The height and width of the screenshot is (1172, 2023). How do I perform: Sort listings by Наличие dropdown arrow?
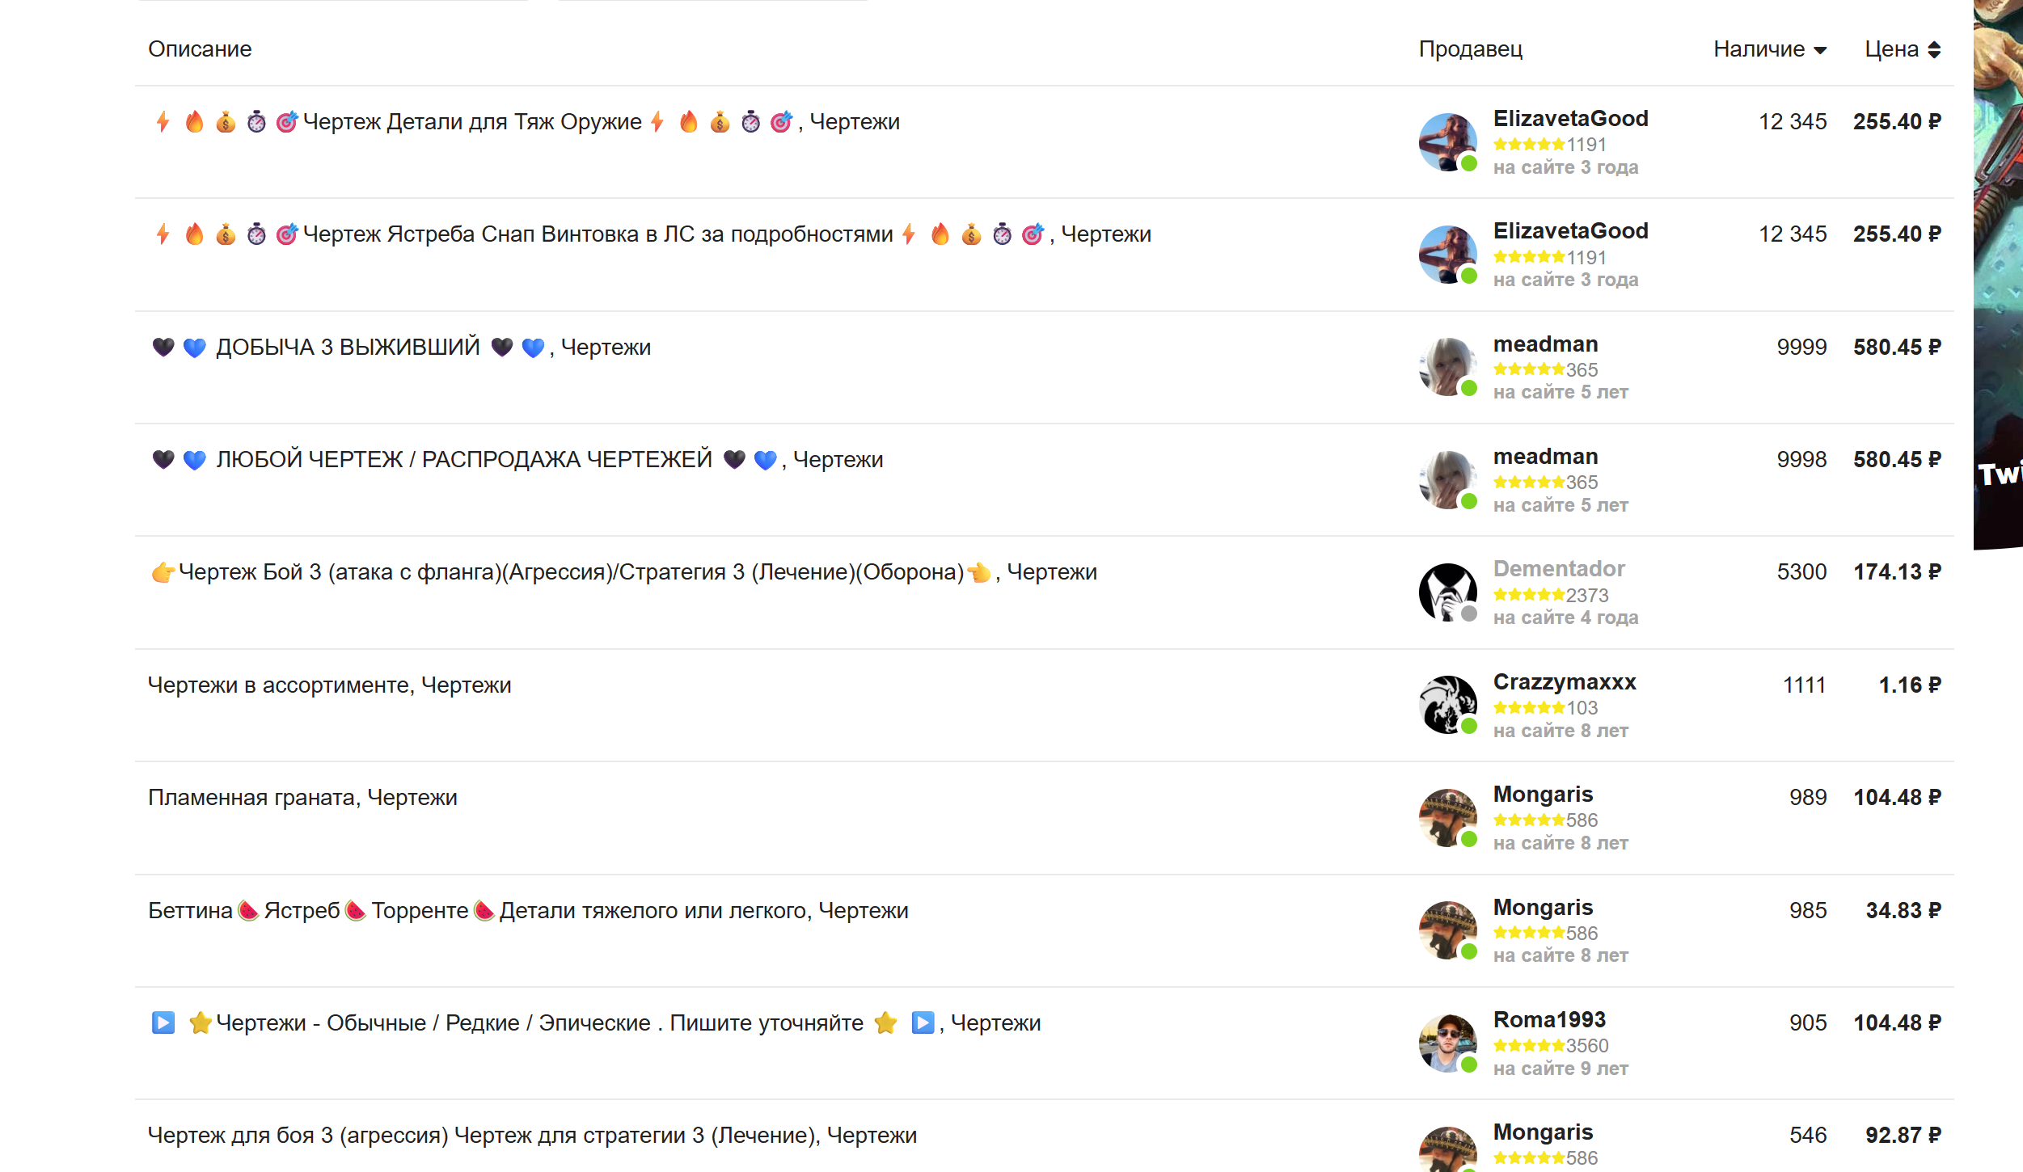coord(1820,50)
